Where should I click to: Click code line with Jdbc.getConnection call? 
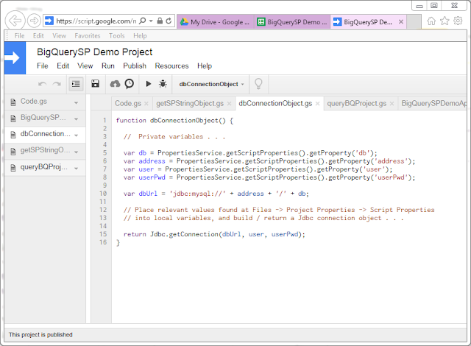[x=214, y=234]
